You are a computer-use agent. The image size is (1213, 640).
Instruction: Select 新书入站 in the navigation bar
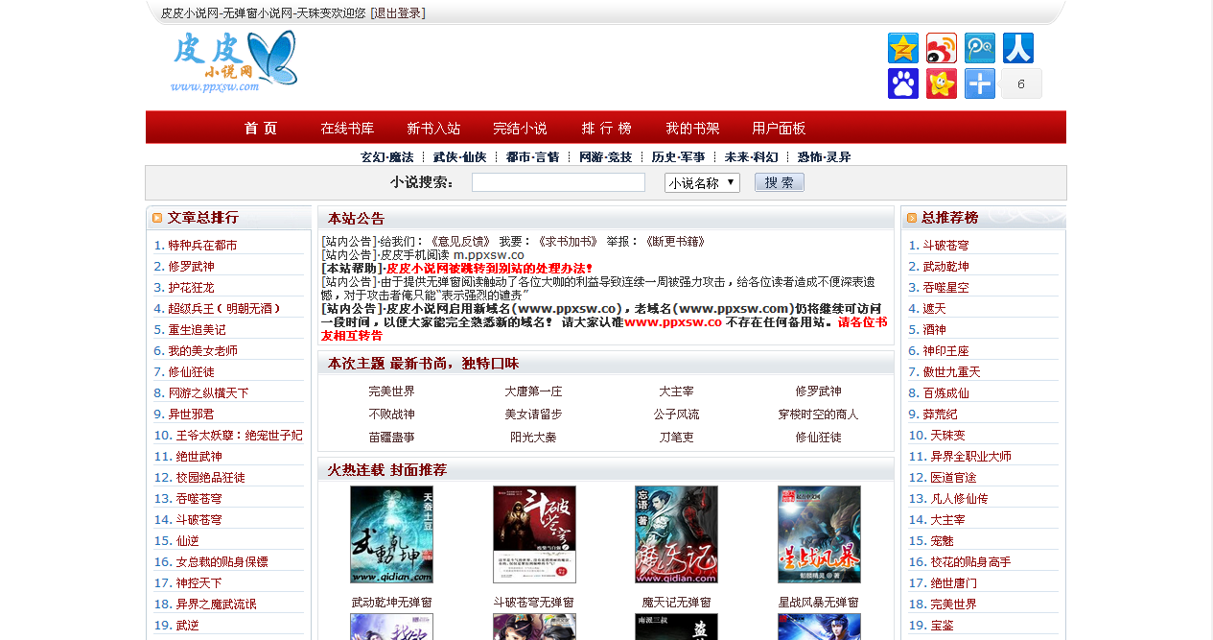(433, 128)
